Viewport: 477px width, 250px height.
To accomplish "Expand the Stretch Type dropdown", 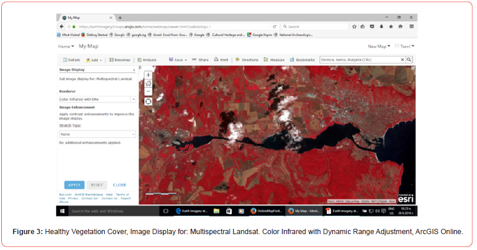I will point(134,134).
